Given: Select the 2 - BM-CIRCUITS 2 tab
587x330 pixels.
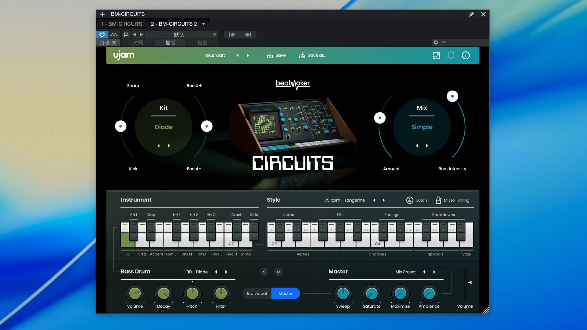Looking at the screenshot, I should point(174,24).
